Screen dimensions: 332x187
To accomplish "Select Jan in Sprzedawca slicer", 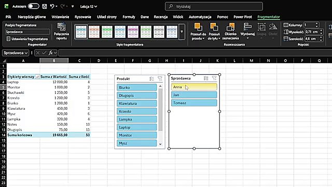I will click(x=194, y=95).
